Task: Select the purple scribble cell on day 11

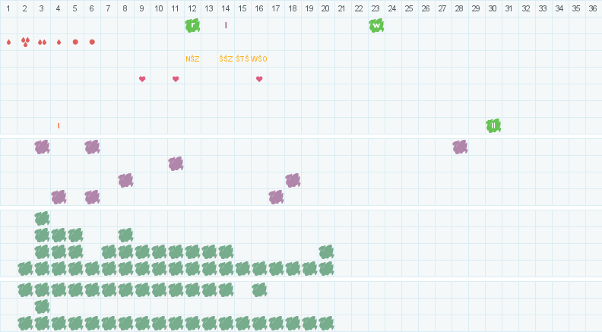Action: 176,163
